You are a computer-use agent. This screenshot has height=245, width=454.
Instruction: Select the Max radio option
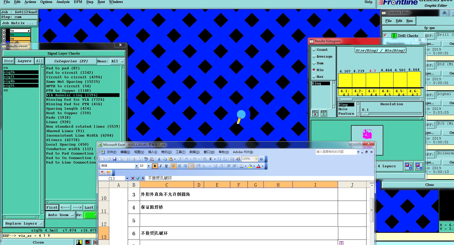coord(318,77)
